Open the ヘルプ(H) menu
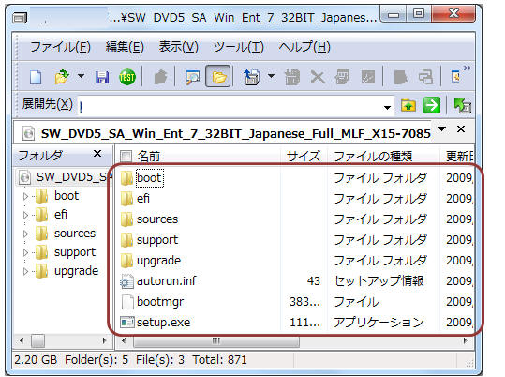 (304, 47)
